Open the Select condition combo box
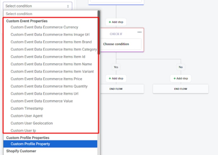Viewport: 218px width, 155px height. pos(37,6)
